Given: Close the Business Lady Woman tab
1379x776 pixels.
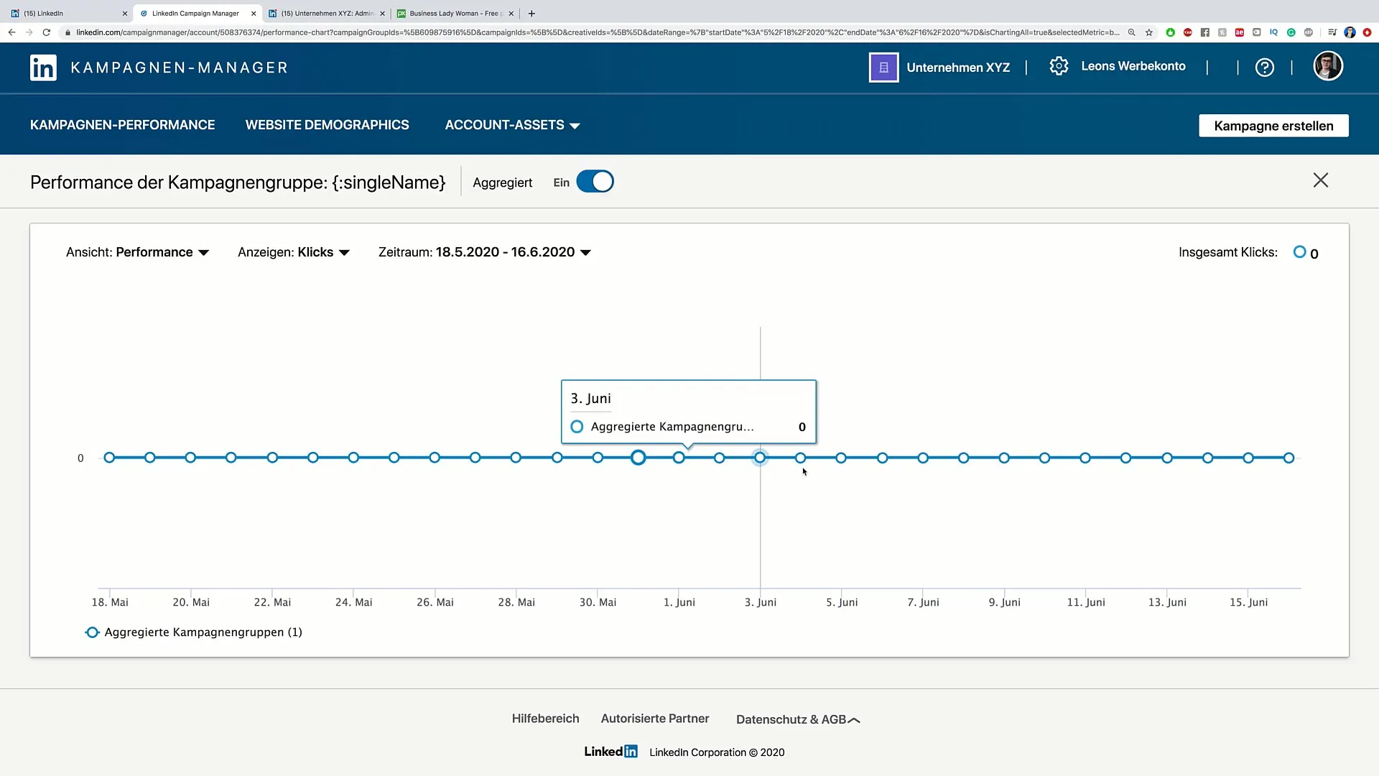Looking at the screenshot, I should tap(511, 13).
